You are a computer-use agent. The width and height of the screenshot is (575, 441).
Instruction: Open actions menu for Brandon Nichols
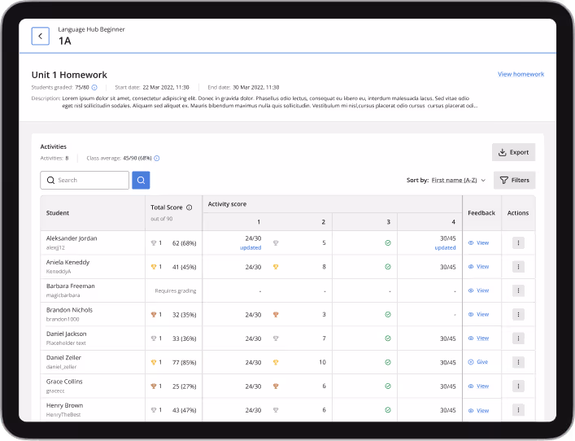point(518,314)
